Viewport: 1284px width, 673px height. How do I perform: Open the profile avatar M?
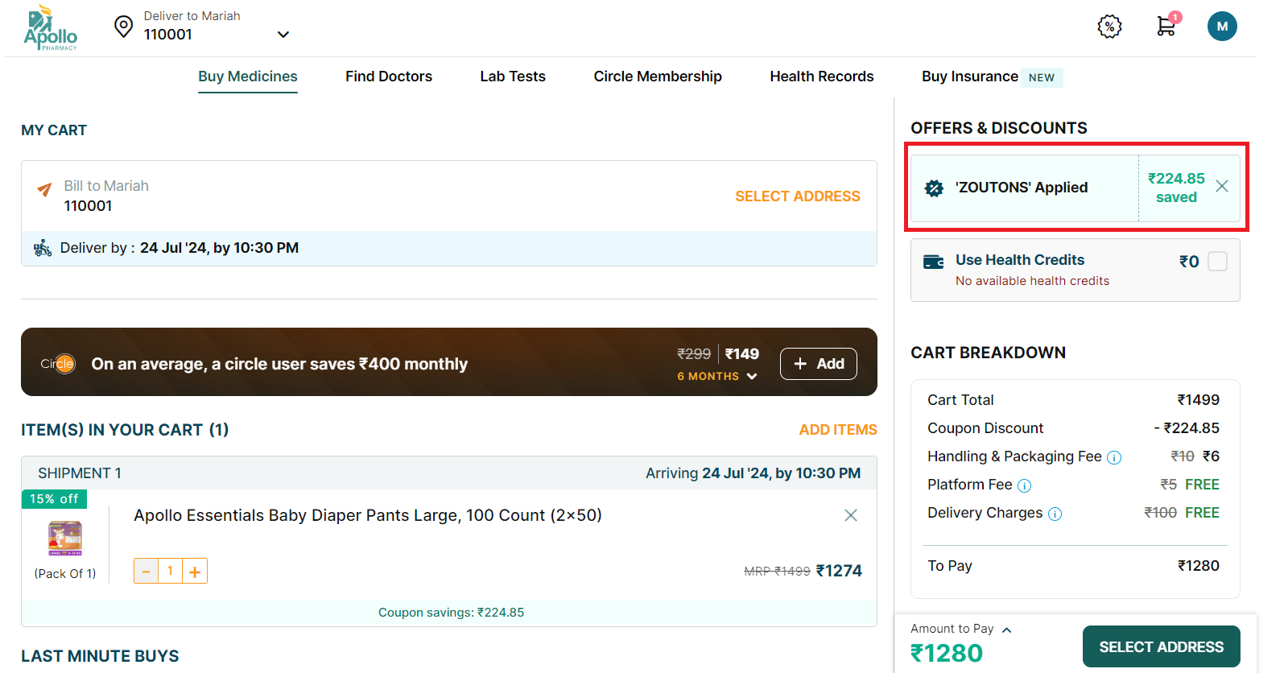(x=1221, y=27)
